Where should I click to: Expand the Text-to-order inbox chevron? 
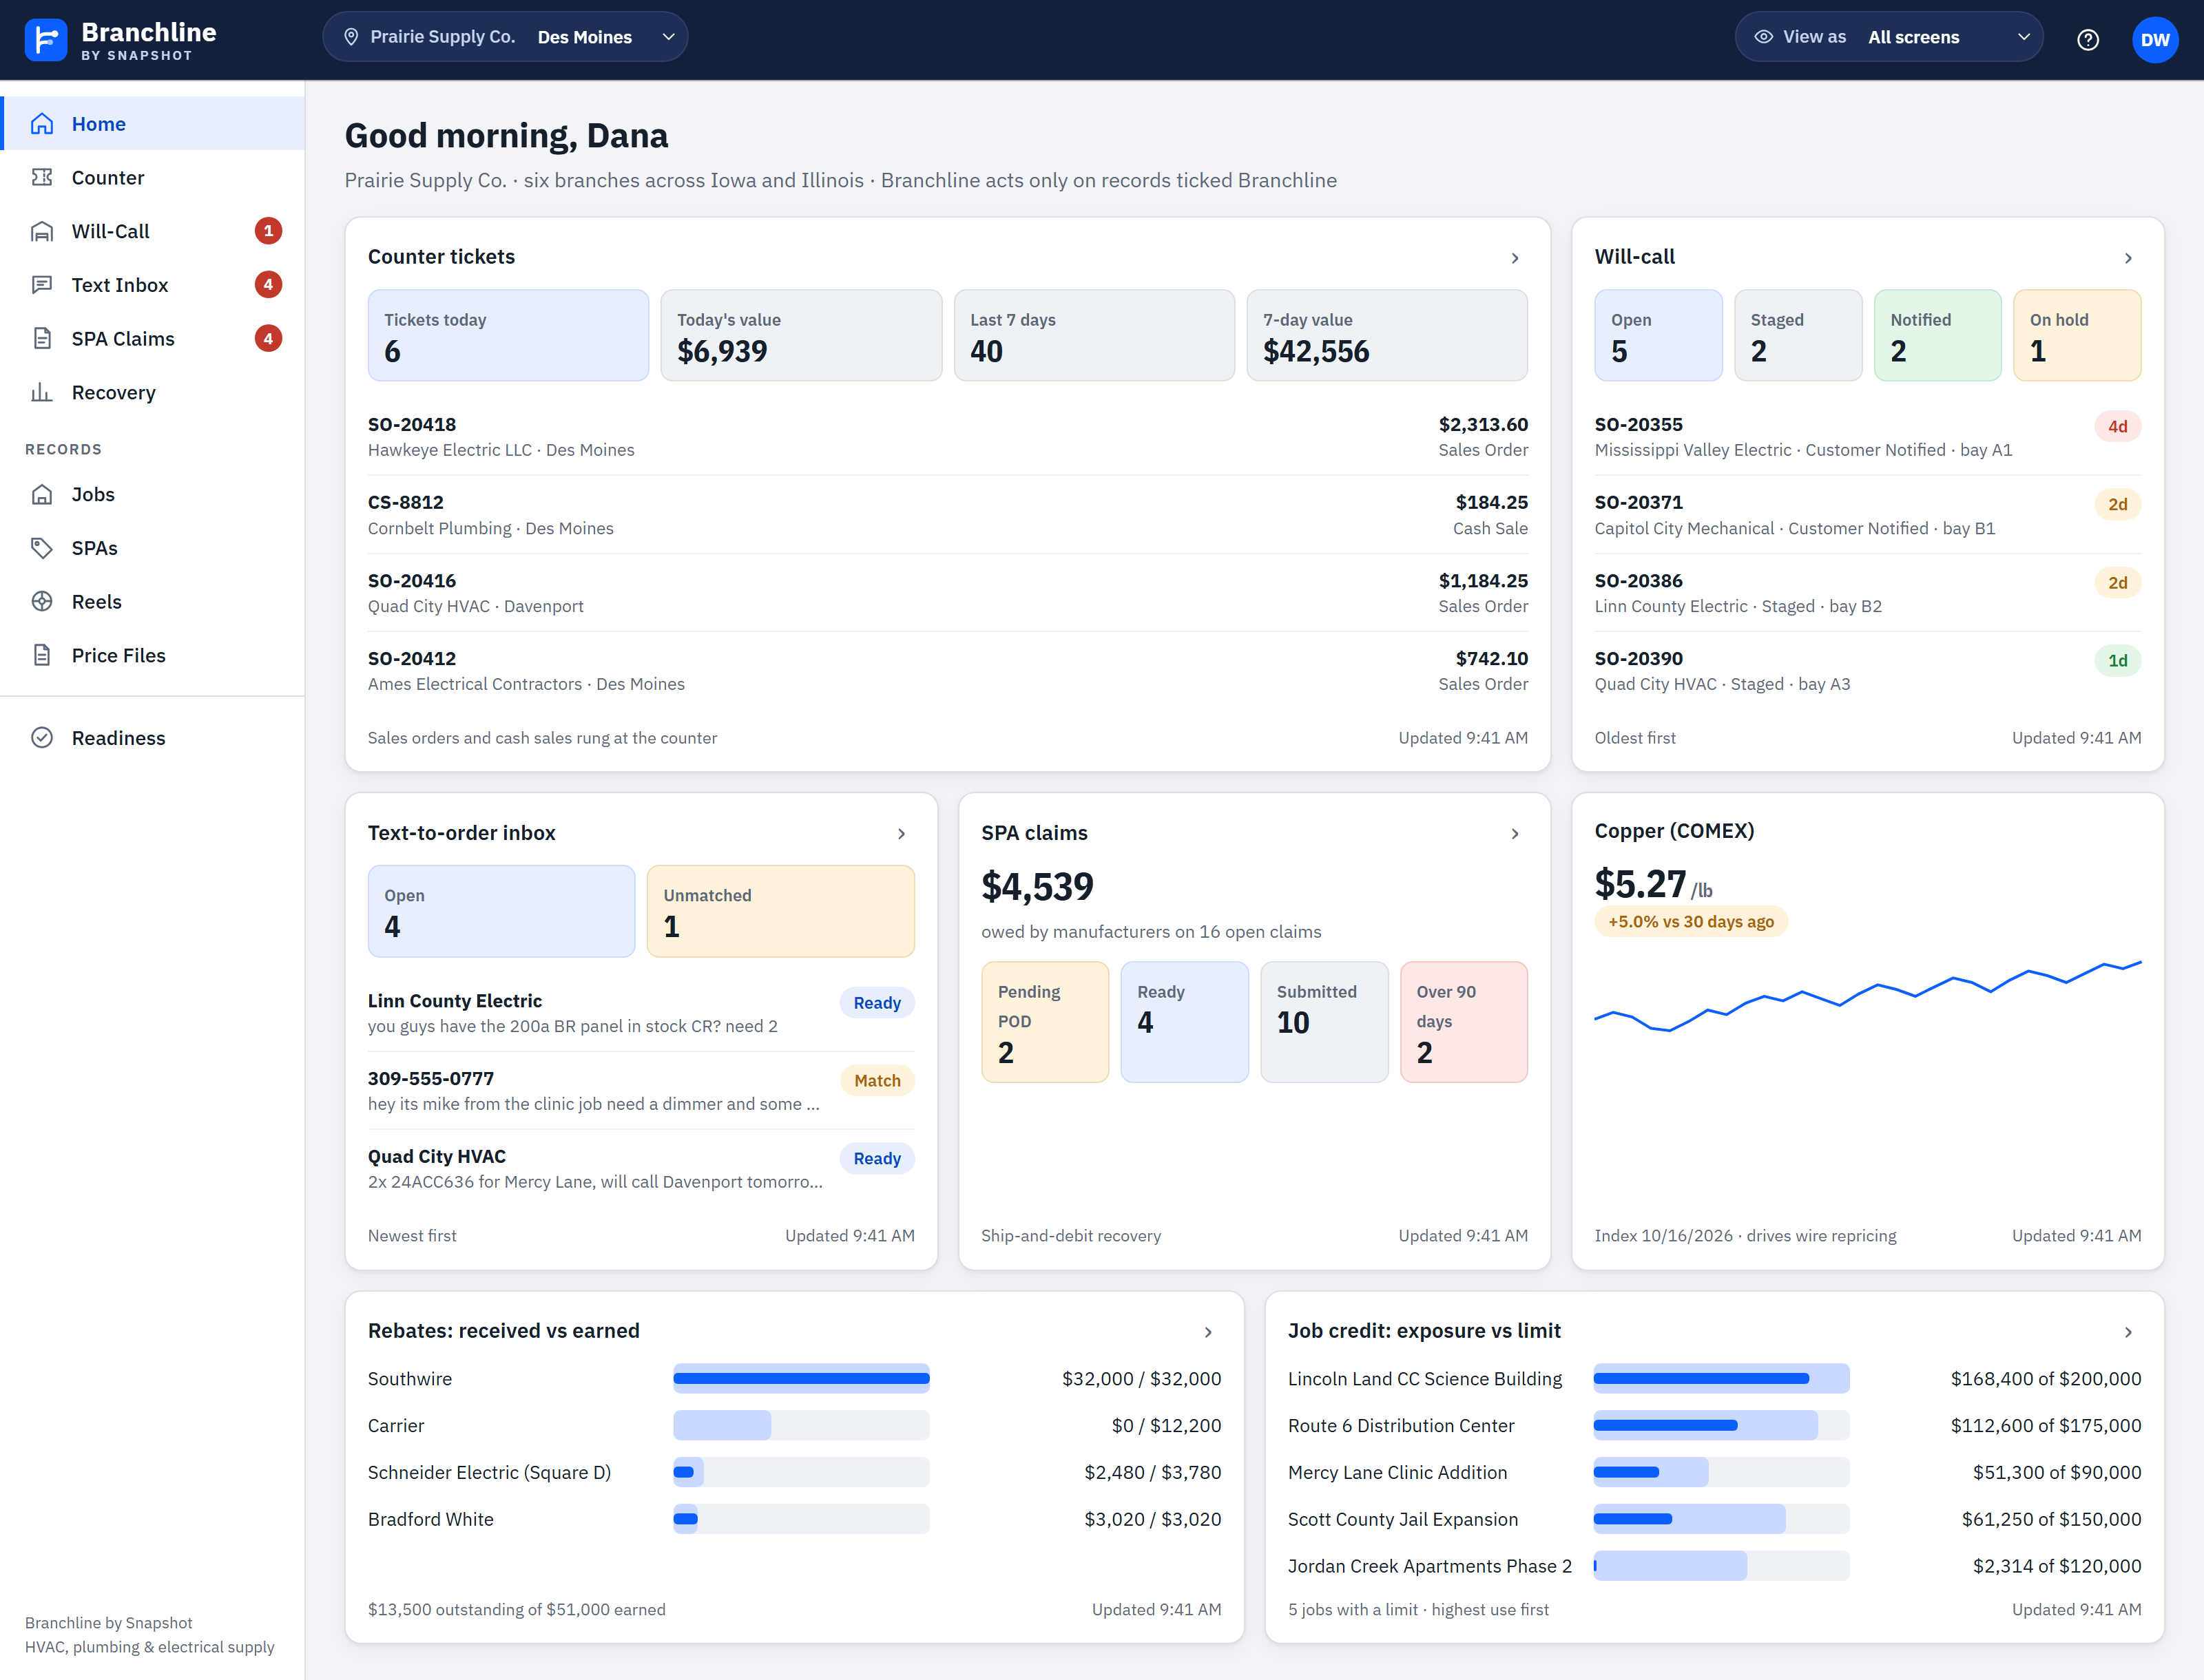902,834
